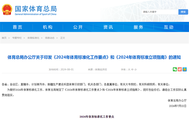Share the article to Weibo
This screenshot has width=189, height=120.
tap(180, 69)
